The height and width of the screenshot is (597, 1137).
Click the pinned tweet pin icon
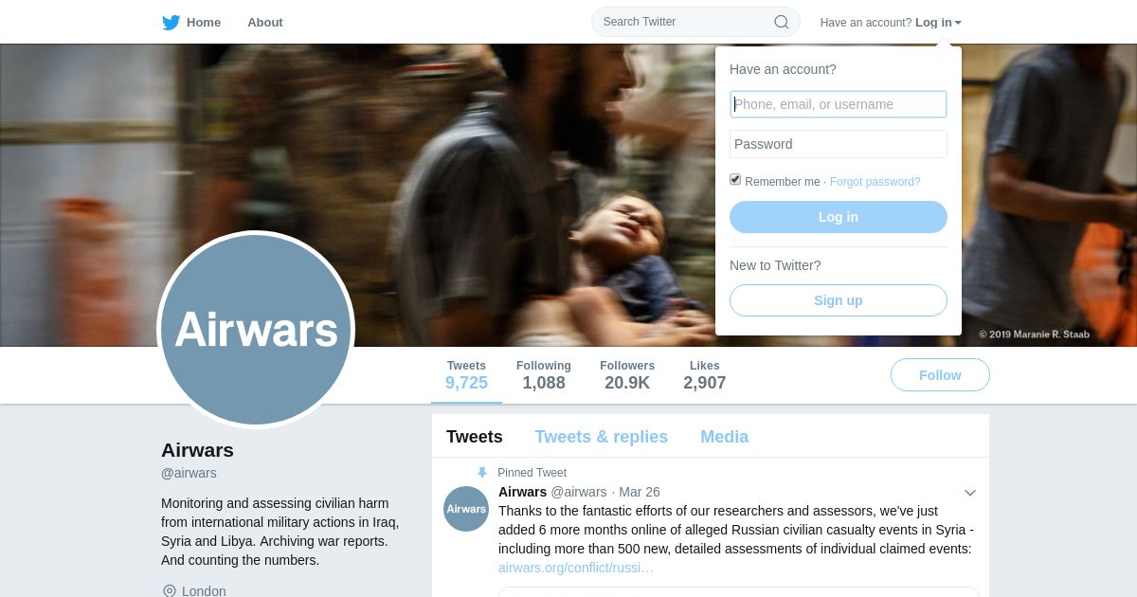tap(482, 473)
